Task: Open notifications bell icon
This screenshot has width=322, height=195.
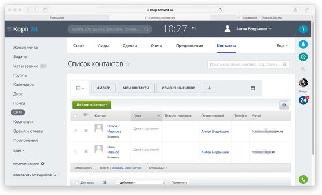Action: 303,45
